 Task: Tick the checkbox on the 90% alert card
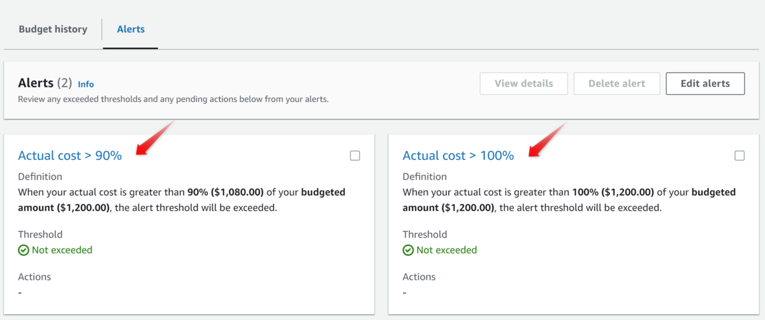pyautogui.click(x=355, y=156)
